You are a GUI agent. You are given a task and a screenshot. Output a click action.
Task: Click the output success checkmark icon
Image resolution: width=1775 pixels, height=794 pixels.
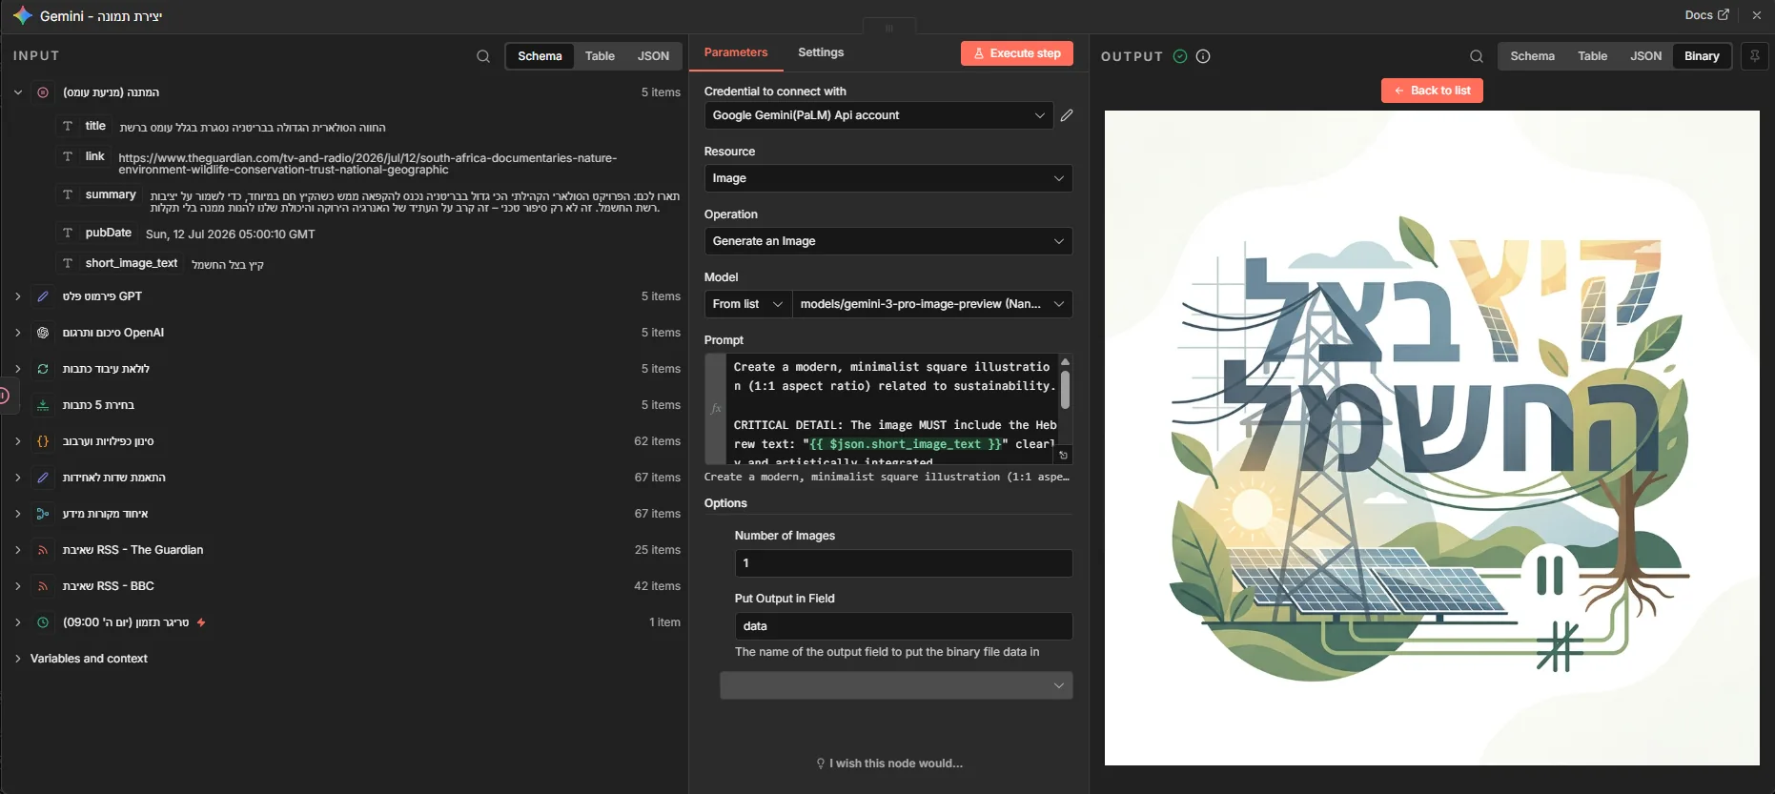point(1180,56)
